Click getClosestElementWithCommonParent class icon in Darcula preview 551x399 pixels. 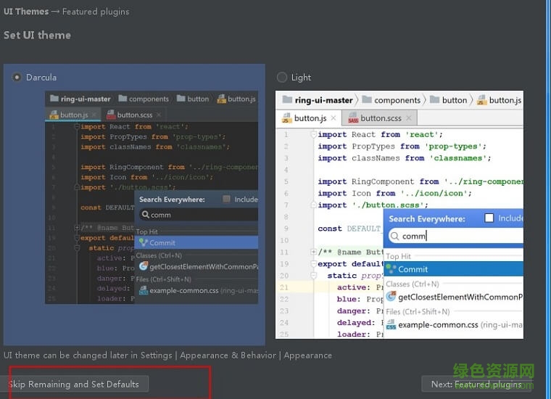pyautogui.click(x=144, y=266)
